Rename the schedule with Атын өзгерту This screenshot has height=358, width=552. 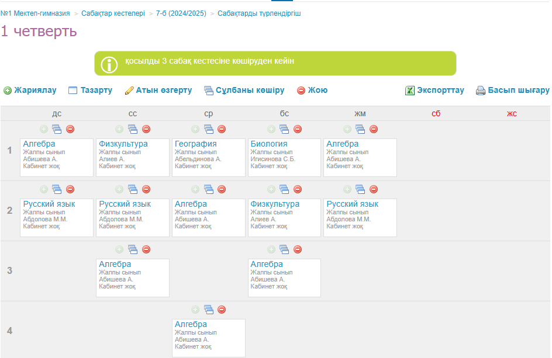point(158,91)
